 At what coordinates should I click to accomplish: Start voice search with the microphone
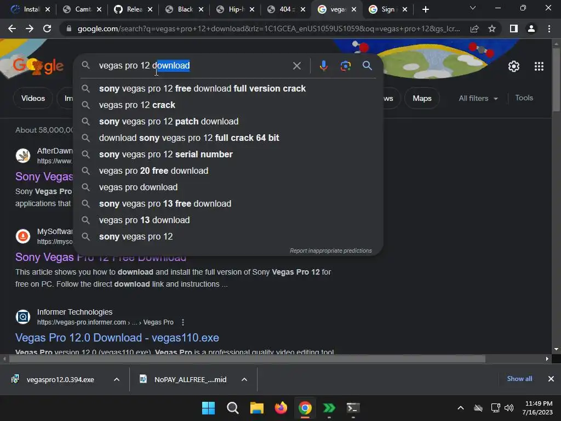click(323, 66)
